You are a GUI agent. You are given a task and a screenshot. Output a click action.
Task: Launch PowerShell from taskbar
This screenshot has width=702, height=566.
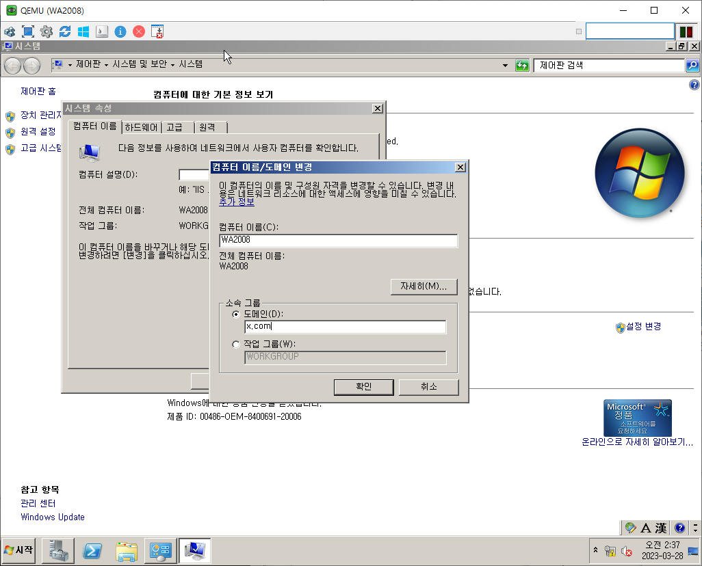92,550
